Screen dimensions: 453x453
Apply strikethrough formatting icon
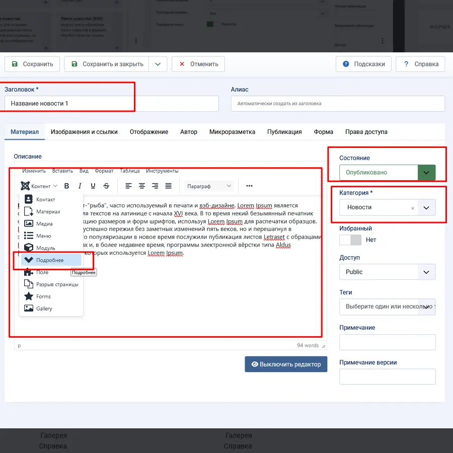(106, 186)
